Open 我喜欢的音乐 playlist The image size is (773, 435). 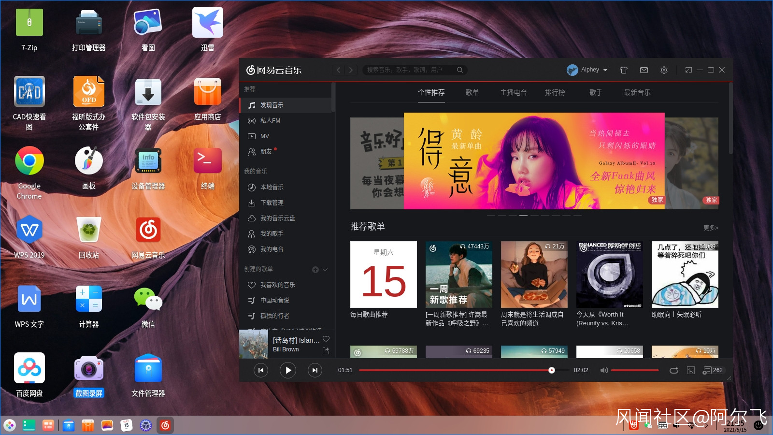coord(286,285)
